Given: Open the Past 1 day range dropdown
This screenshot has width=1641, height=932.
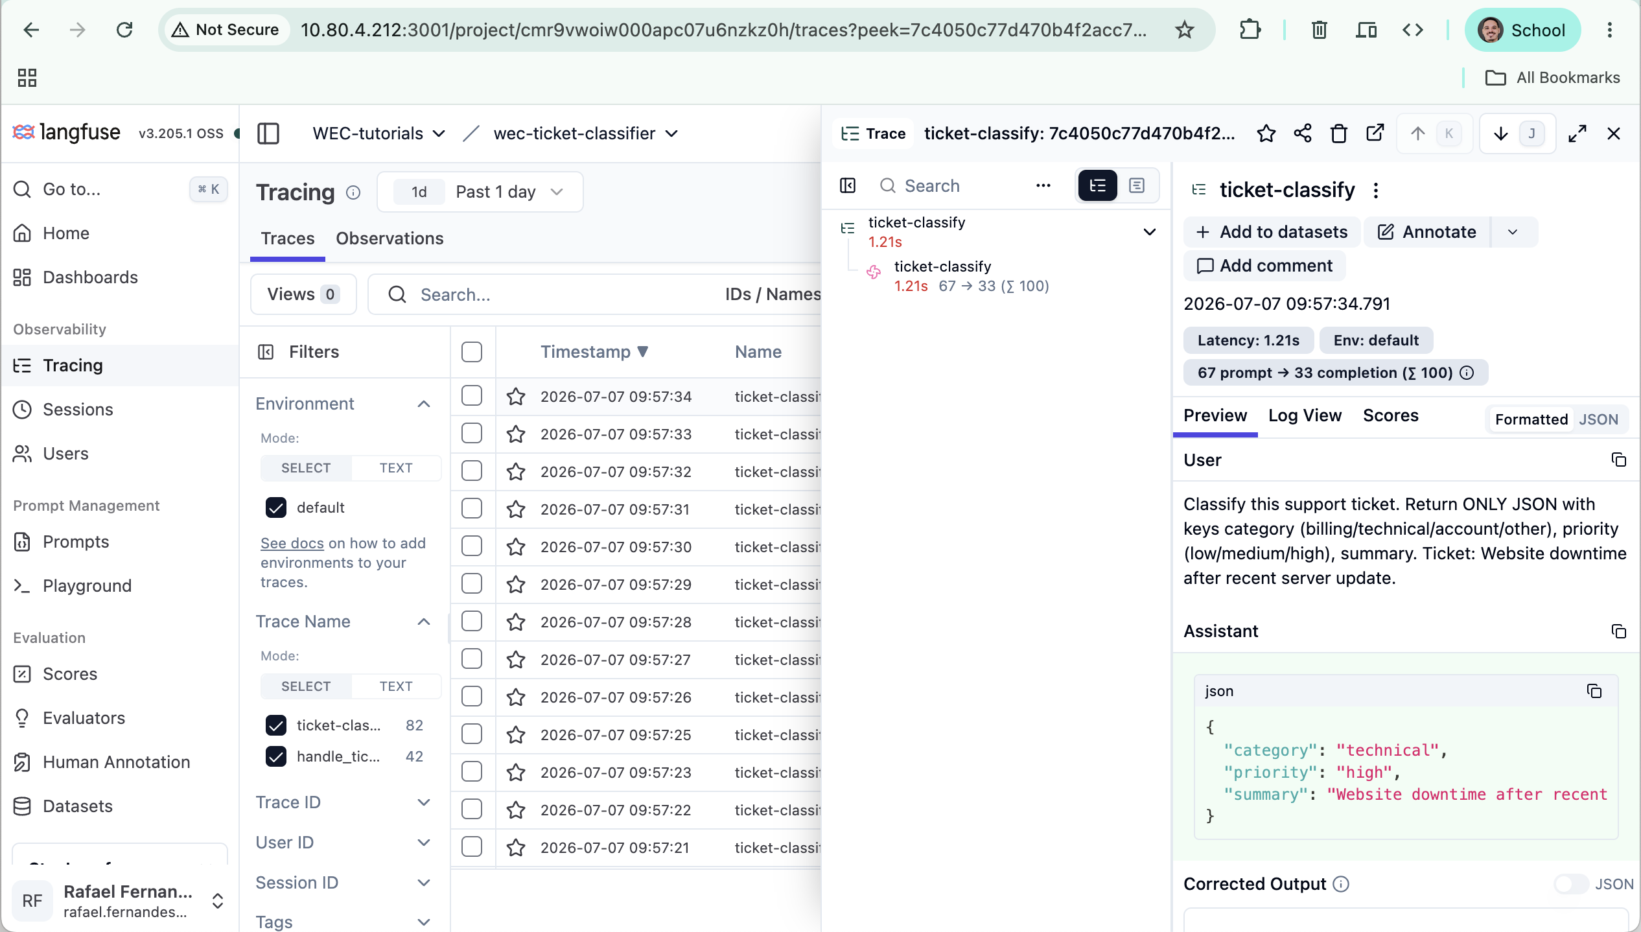Looking at the screenshot, I should click(480, 192).
